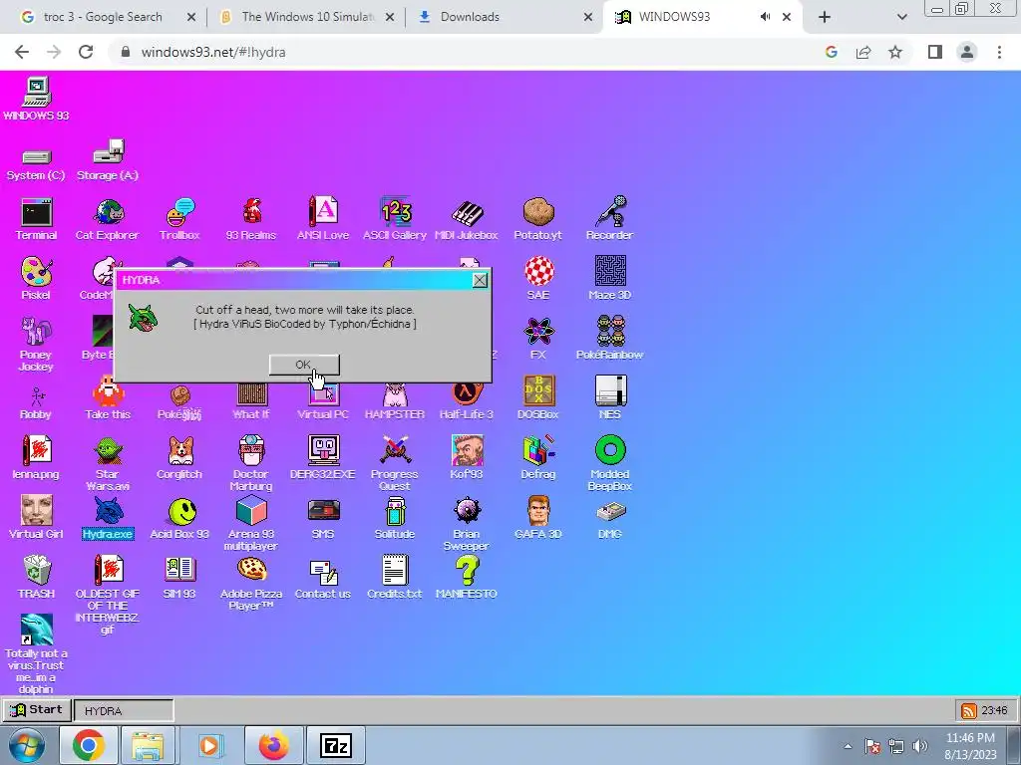Open the dolphin 'Totally not a virus' shortcut
This screenshot has width=1021, height=765.
click(x=36, y=654)
